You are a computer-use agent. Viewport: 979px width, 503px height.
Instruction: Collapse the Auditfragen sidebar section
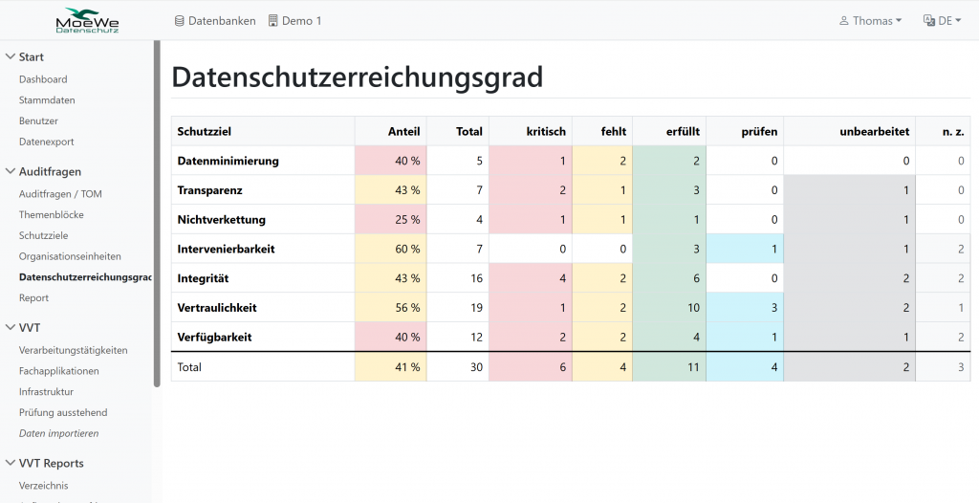click(10, 172)
